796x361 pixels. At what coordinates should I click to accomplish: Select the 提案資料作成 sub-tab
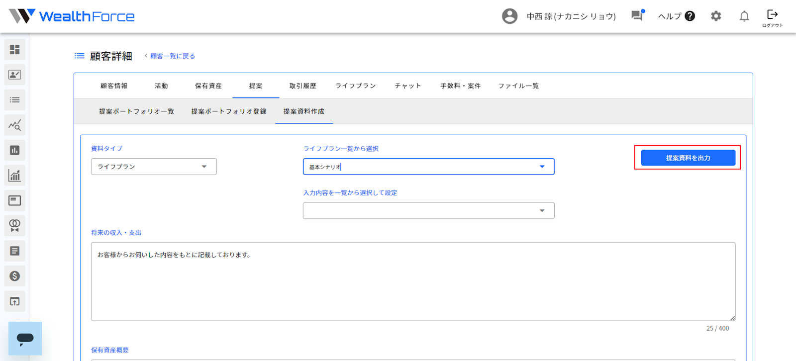point(304,111)
